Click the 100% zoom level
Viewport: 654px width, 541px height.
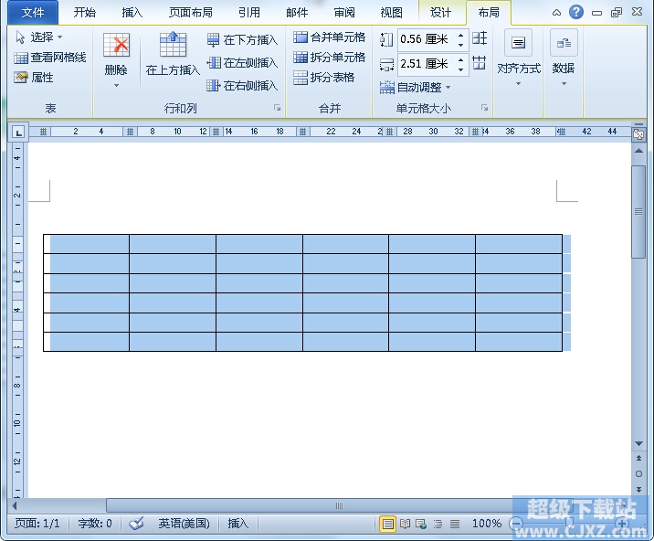pos(486,523)
